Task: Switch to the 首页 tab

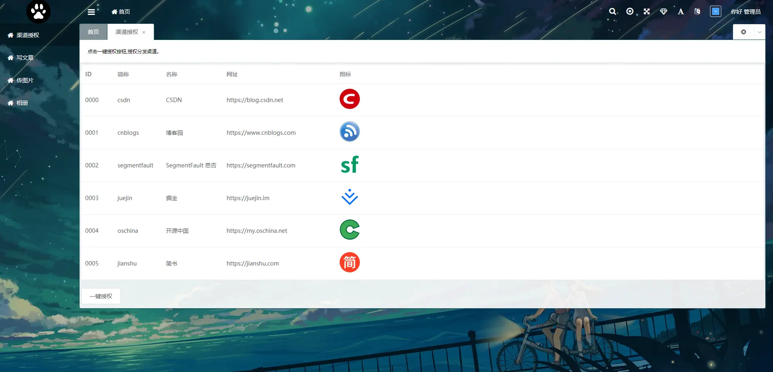Action: (93, 32)
